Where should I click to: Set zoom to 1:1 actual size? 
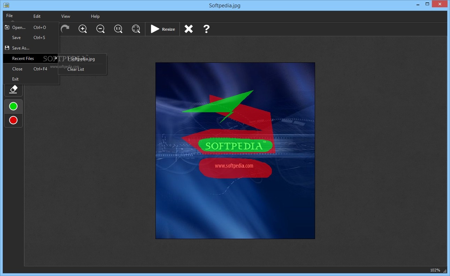pyautogui.click(x=119, y=29)
